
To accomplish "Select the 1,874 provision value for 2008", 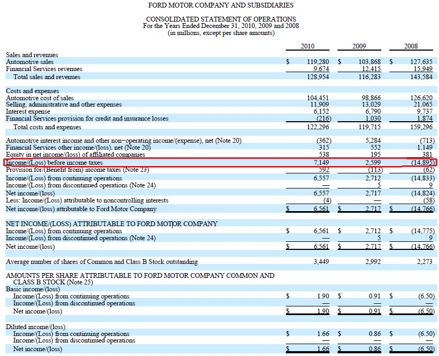I will (425, 118).
